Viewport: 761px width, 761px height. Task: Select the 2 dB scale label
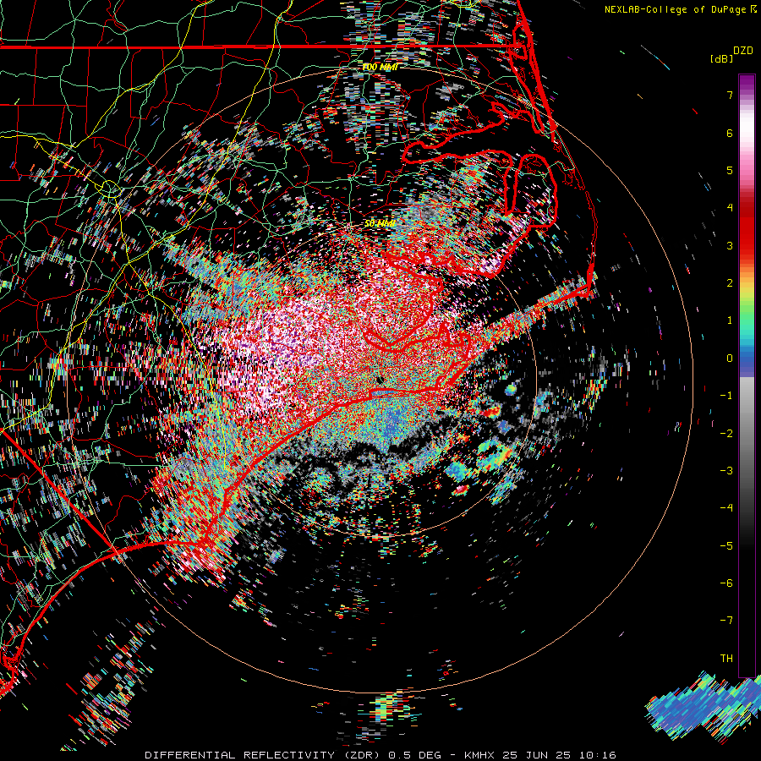pyautogui.click(x=730, y=283)
